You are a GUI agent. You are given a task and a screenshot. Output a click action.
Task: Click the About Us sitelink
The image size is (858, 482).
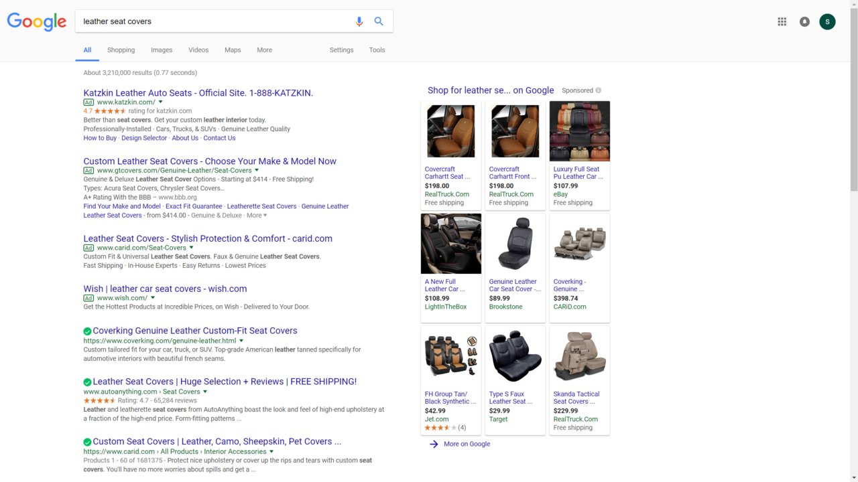tap(185, 139)
